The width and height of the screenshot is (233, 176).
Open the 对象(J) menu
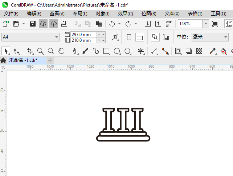coord(103,14)
